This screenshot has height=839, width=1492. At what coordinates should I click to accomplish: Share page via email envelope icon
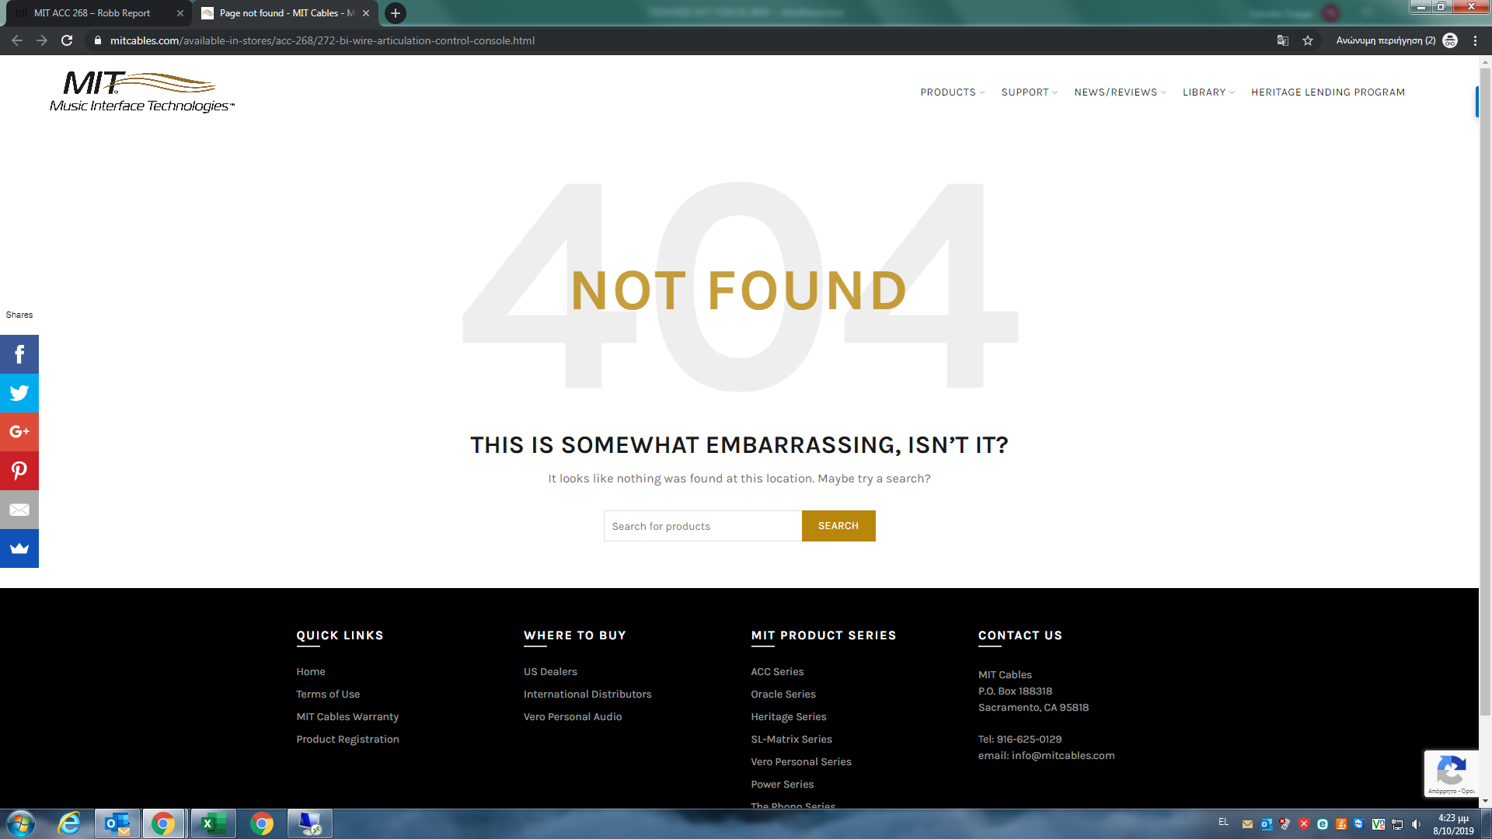coord(19,510)
